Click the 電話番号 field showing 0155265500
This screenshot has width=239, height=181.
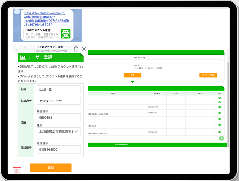pos(59,149)
